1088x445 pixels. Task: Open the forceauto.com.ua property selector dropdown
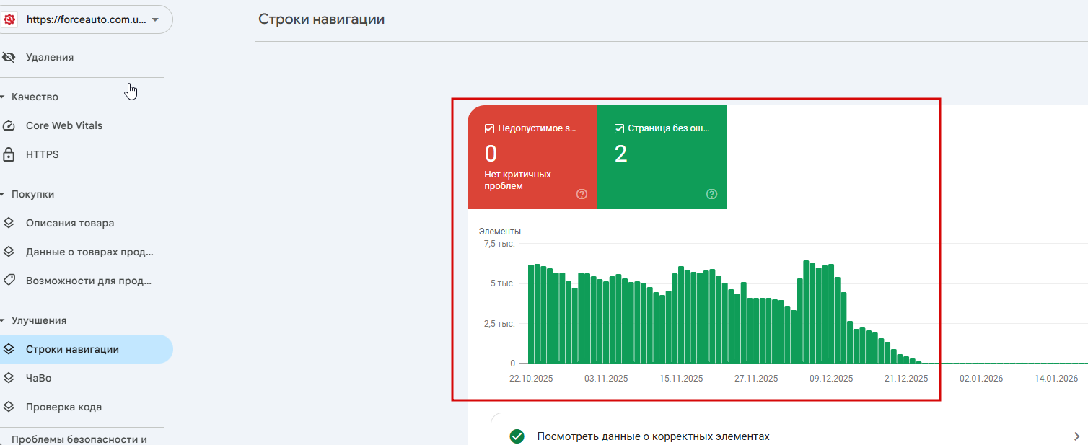(87, 19)
